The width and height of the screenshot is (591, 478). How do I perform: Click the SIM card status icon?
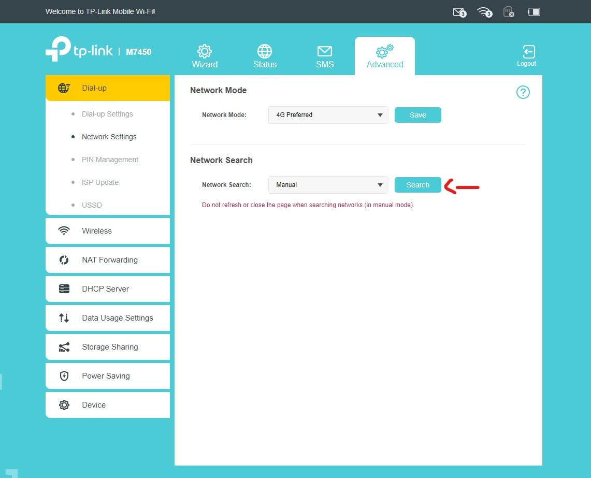pos(508,12)
